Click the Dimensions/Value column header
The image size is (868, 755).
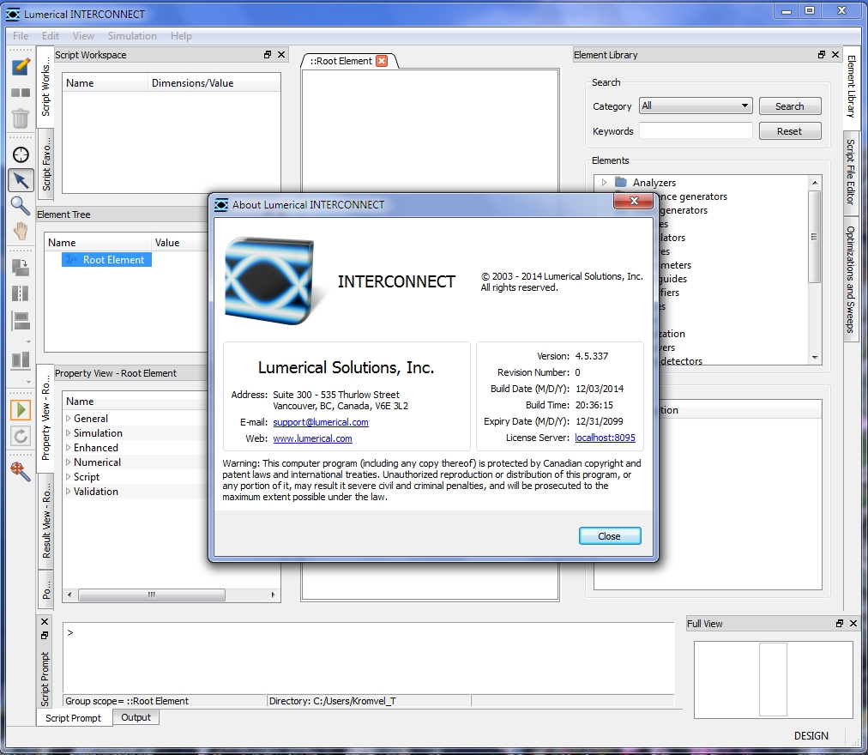[214, 83]
